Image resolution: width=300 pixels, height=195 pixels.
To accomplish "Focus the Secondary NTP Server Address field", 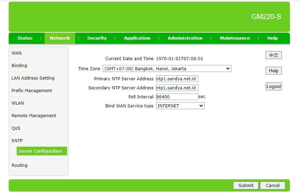I will pos(177,88).
